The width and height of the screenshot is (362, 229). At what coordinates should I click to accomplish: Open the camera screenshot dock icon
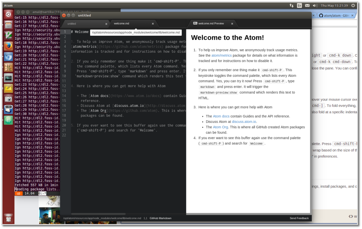click(x=8, y=99)
